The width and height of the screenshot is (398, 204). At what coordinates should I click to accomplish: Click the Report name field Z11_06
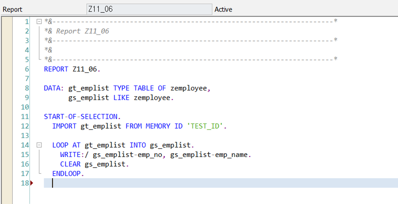(149, 9)
